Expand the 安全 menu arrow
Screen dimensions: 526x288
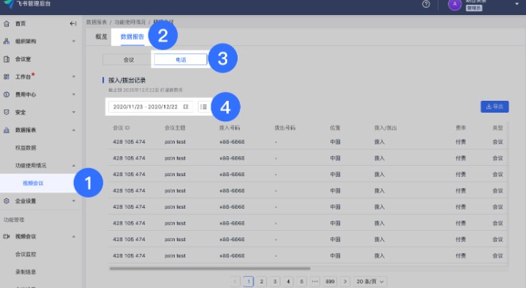tap(73, 112)
